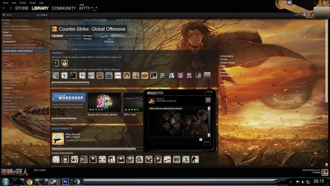Screen dimensions: 330x186
Task: Open the Games menu
Action: (32, 3)
